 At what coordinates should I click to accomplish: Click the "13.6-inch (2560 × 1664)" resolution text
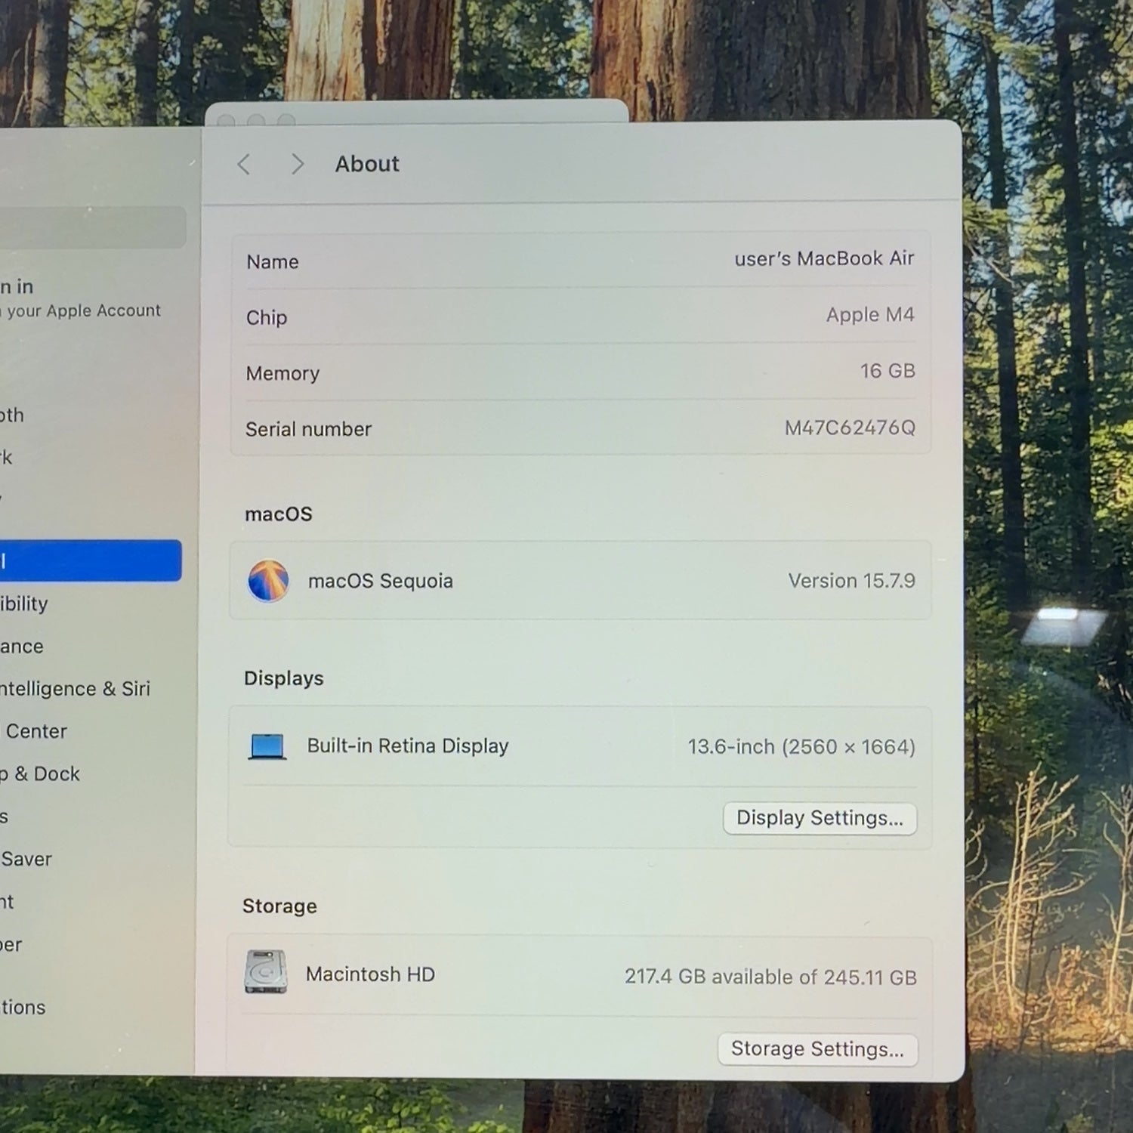(x=801, y=747)
